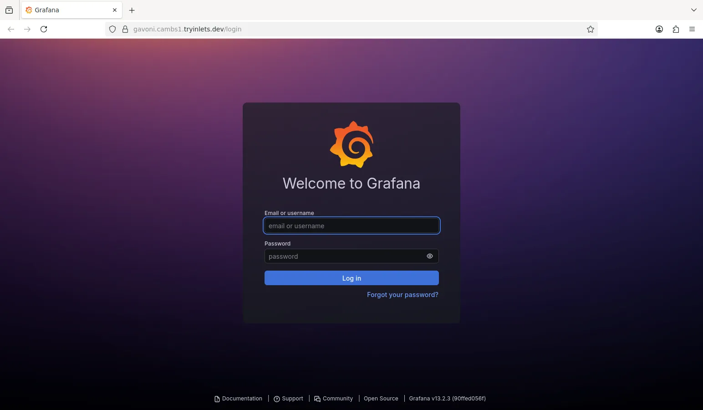Viewport: 703px width, 410px height.
Task: Click the Log in button
Action: click(x=351, y=278)
